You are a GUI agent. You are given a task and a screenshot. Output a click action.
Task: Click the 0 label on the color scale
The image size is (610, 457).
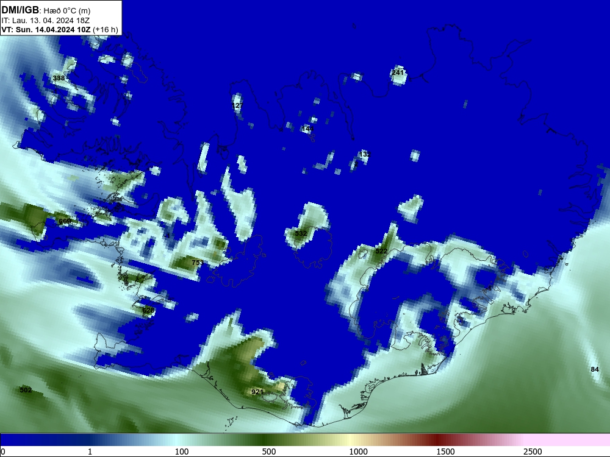coord(3,452)
